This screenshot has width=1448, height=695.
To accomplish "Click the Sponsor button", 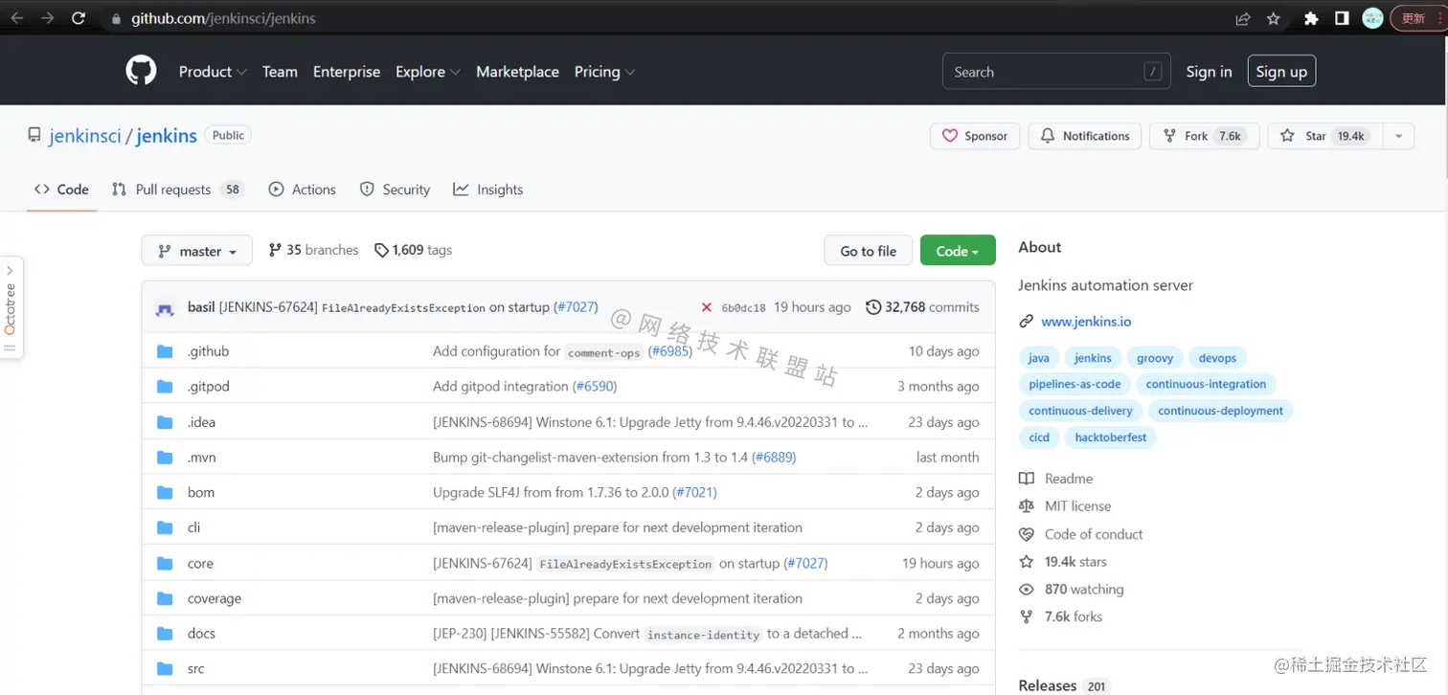I will (975, 136).
